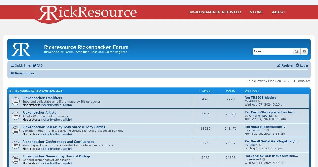Open last post Re: TR120B hissing
Screen dimensions: 318x167
[x=260, y=98]
